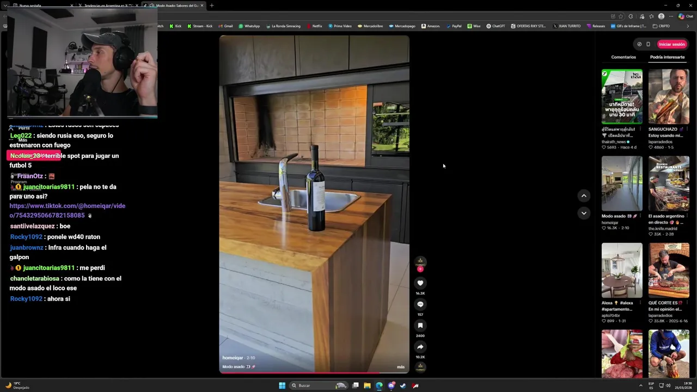The image size is (697, 392).
Task: Open the thairath_news video thumbnail
Action: pyautogui.click(x=622, y=96)
